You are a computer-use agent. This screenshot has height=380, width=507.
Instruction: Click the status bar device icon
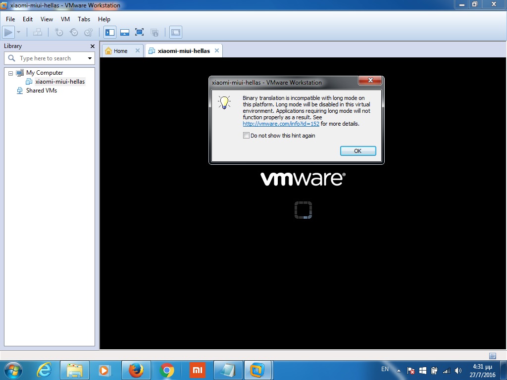coord(493,356)
